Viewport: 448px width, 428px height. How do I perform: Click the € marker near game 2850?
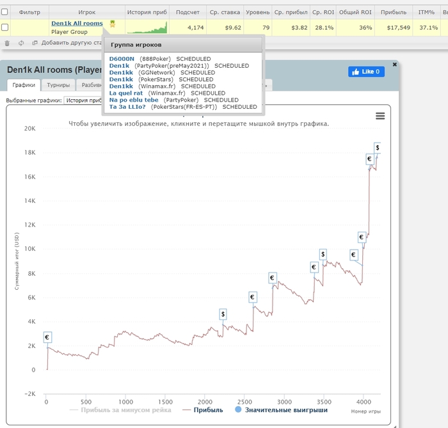pos(273,278)
